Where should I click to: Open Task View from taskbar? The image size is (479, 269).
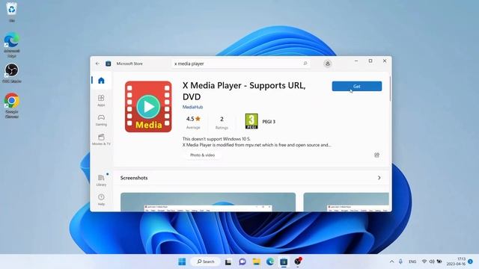pyautogui.click(x=228, y=262)
